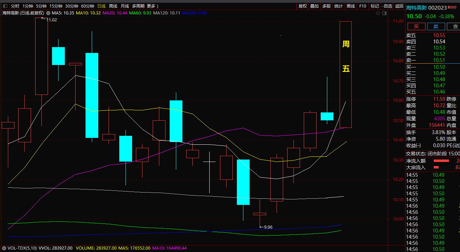Viewport: 460px width, 252px height.
Task: Click 涨停 limit-up price 11.59
Action: 439,99
